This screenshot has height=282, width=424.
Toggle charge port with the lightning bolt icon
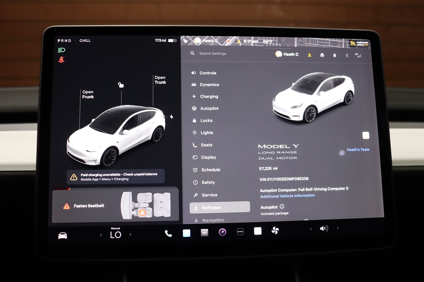tap(171, 117)
